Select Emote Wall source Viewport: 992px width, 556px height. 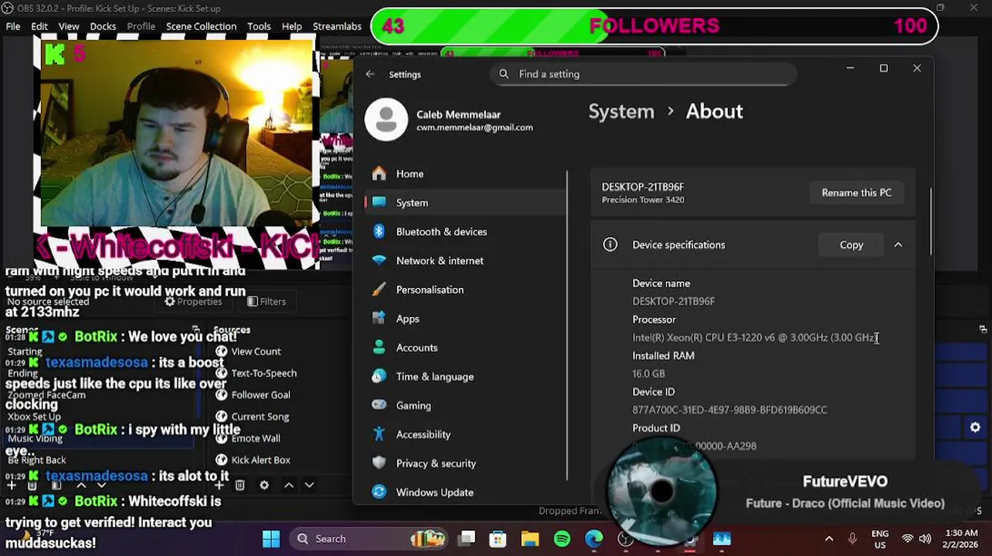(x=256, y=438)
